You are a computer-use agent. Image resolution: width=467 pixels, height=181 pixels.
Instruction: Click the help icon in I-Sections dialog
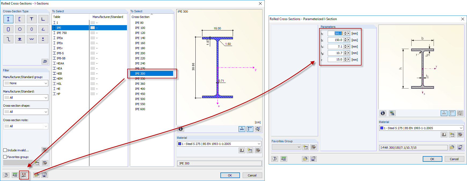(6, 175)
